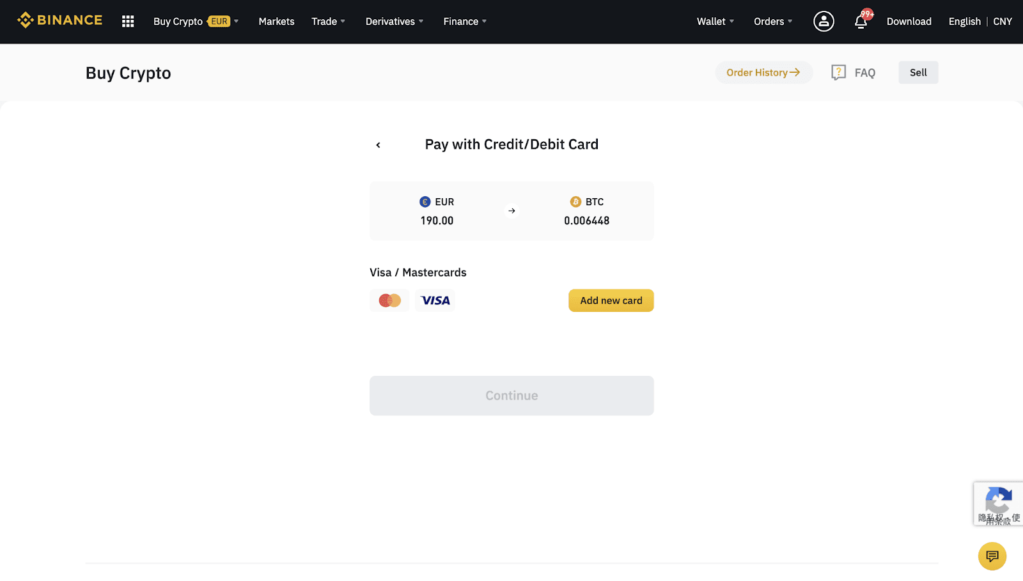
Task: Open the FAQ help icon
Action: [838, 72]
